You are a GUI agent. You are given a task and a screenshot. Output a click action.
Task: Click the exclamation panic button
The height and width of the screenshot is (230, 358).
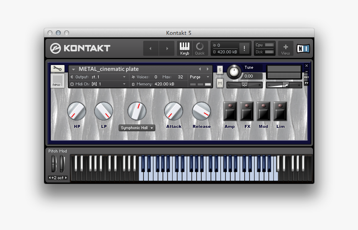pos(244,48)
